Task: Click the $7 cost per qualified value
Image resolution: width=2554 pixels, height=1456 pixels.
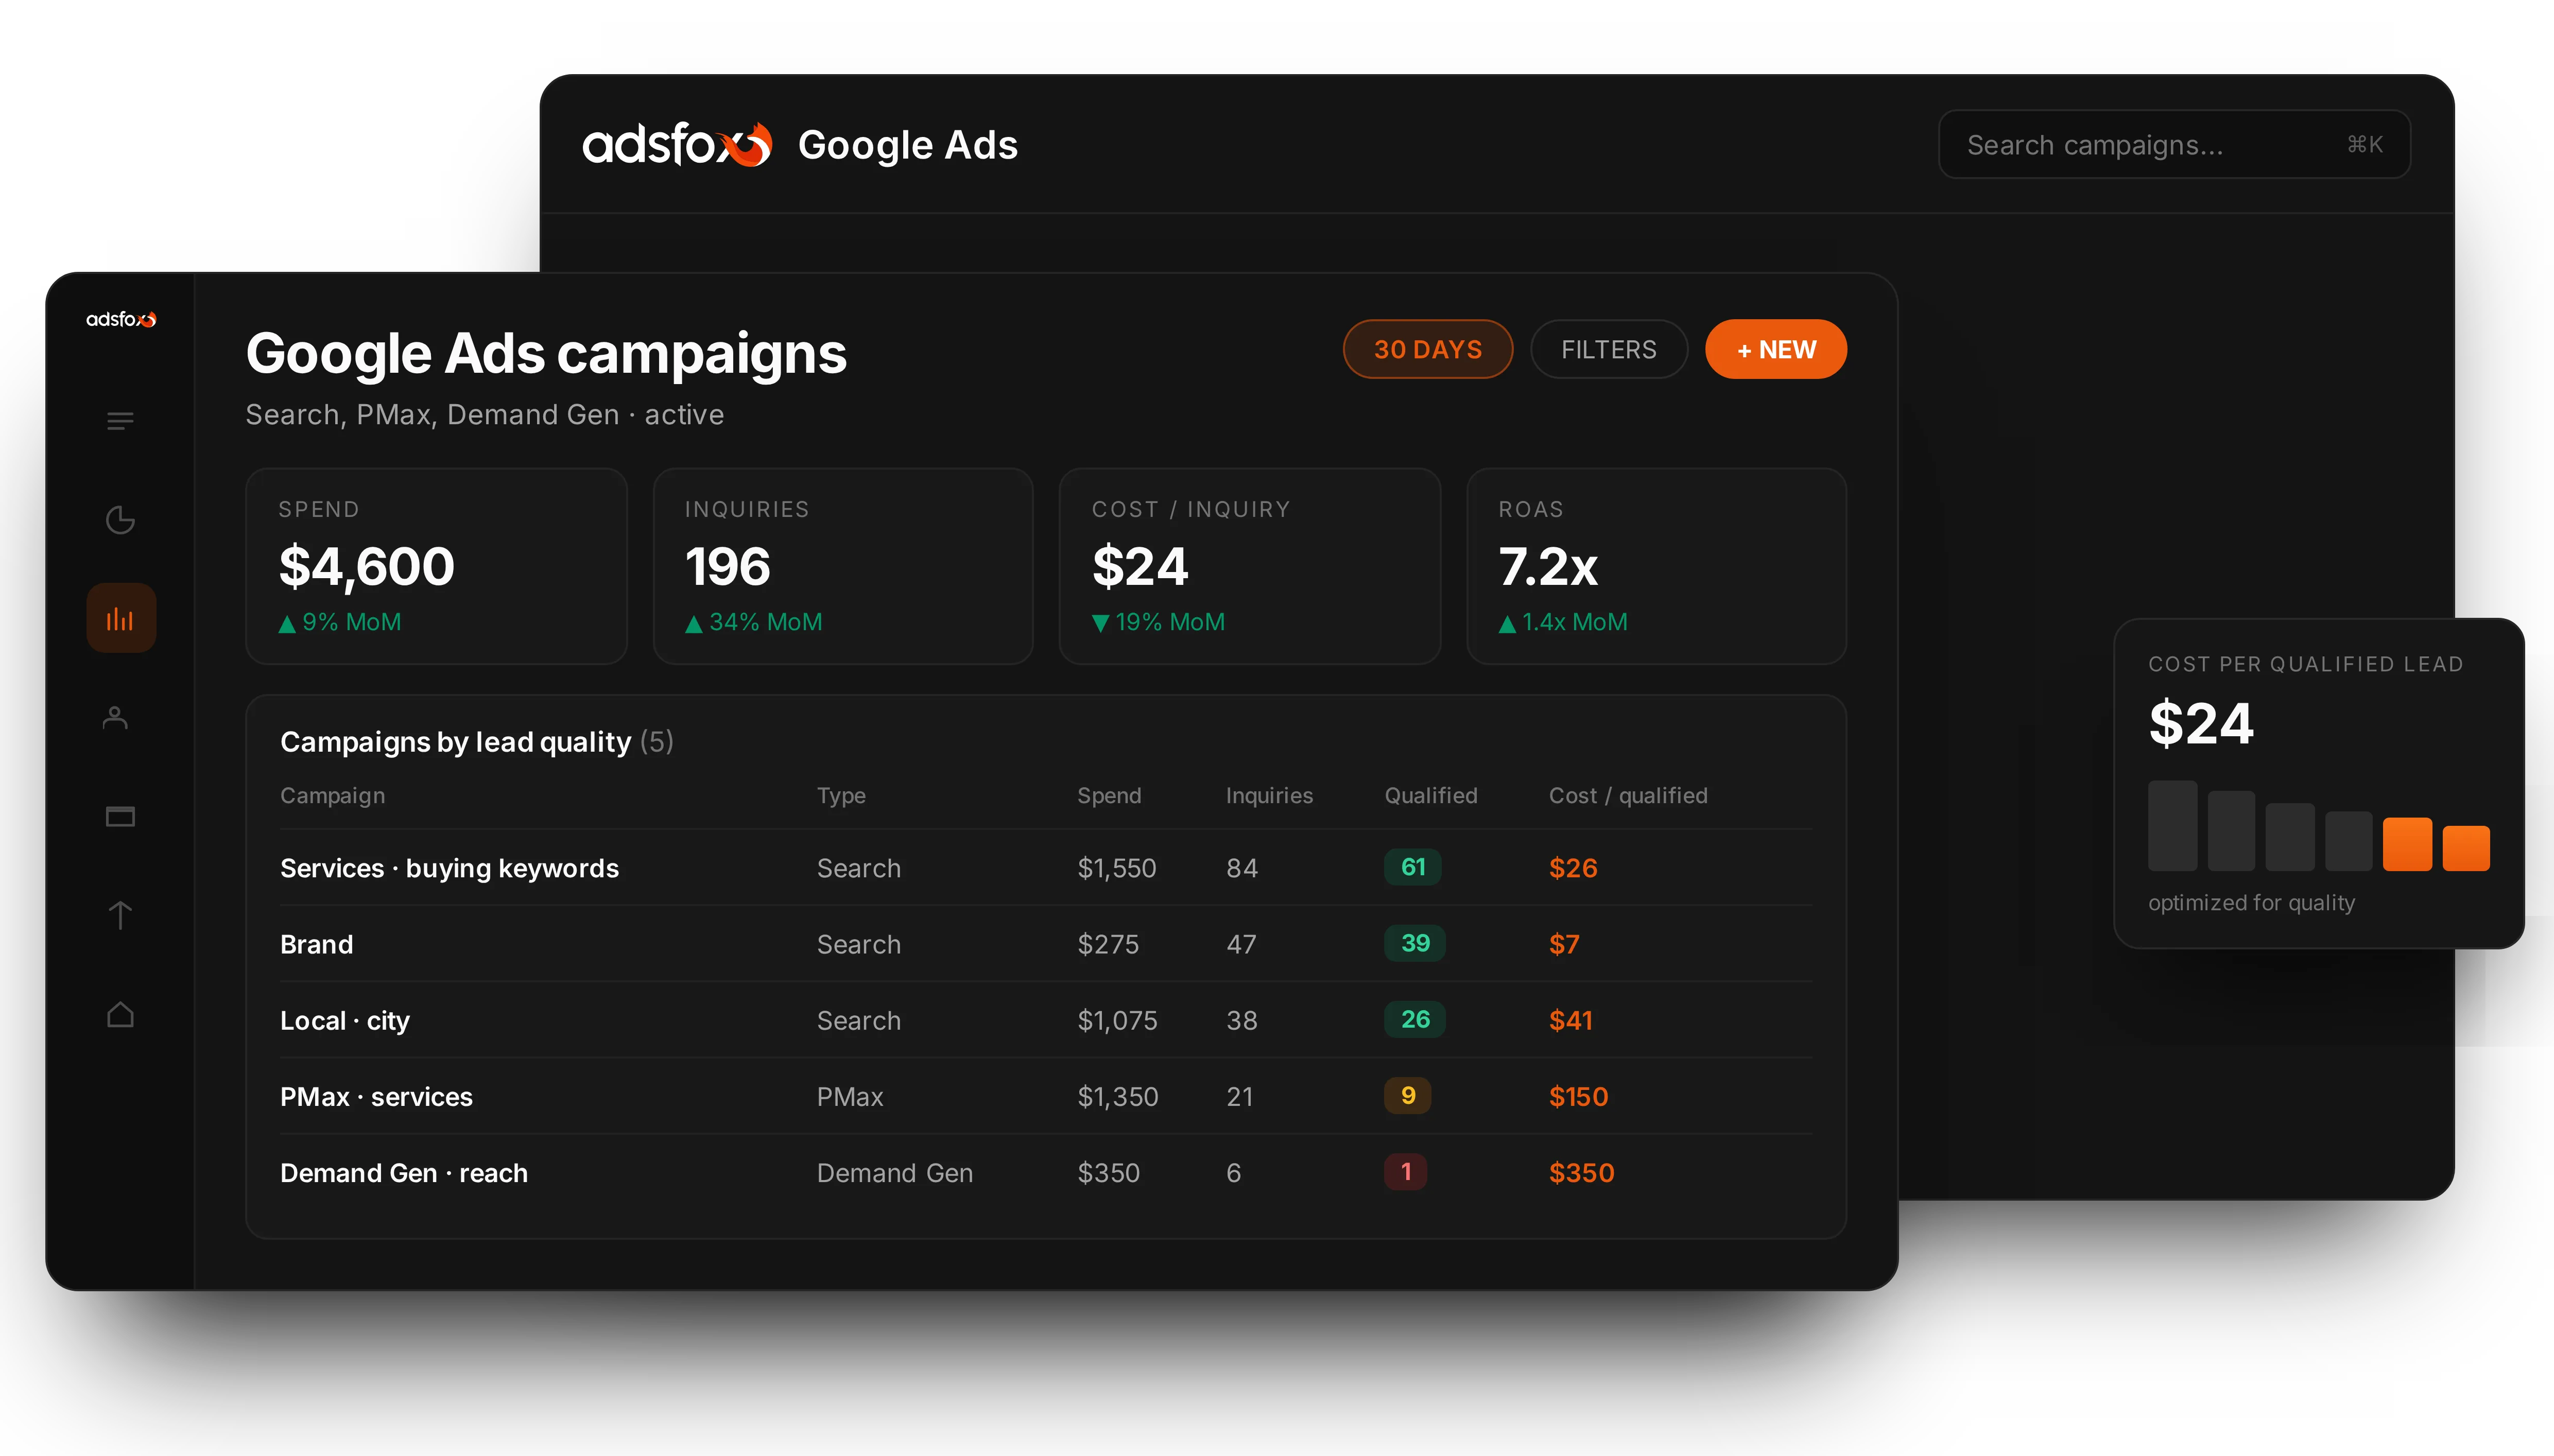Action: click(x=1564, y=943)
